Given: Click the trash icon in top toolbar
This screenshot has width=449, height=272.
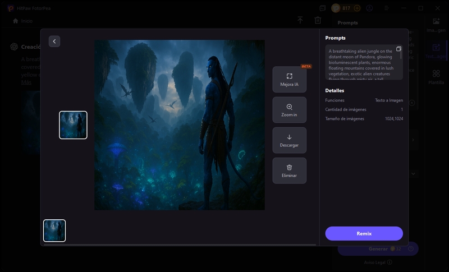Looking at the screenshot, I should [x=318, y=20].
